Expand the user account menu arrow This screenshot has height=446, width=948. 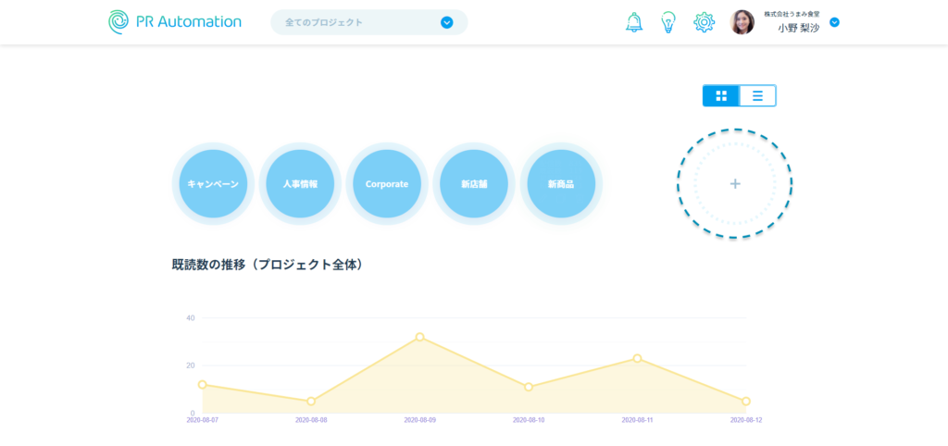pyautogui.click(x=834, y=22)
